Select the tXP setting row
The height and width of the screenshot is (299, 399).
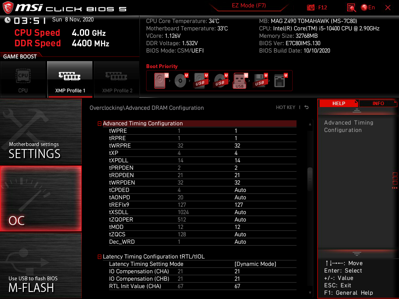pos(203,153)
